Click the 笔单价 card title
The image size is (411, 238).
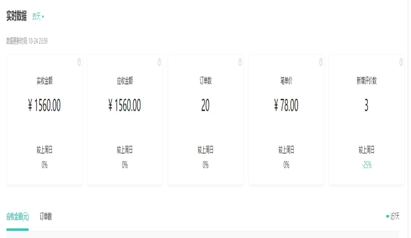[286, 81]
